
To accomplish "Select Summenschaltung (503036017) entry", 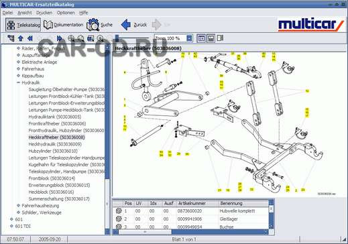I will coord(59,198).
